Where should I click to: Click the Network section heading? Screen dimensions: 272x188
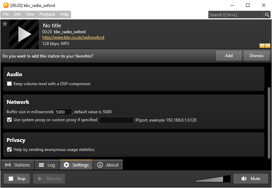(x=18, y=102)
